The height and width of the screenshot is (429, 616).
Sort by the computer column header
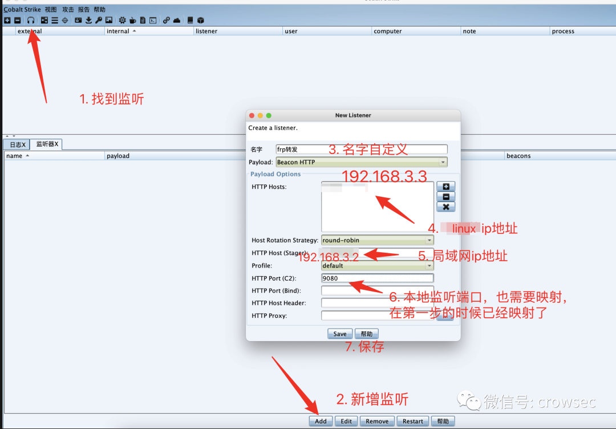click(416, 31)
